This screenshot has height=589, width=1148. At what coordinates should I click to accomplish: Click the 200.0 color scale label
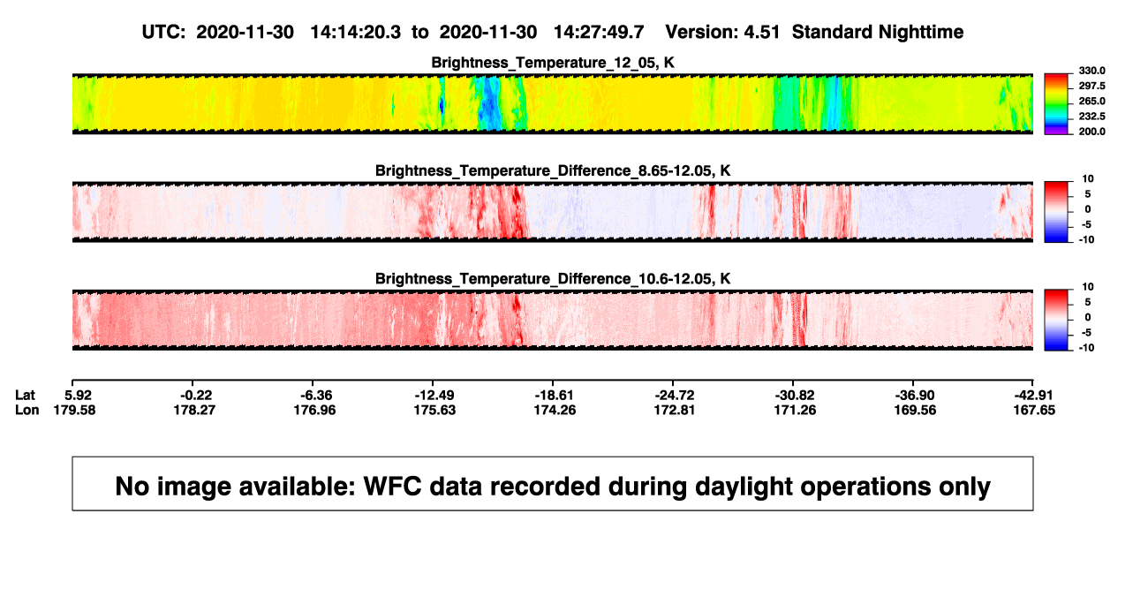tap(1093, 131)
